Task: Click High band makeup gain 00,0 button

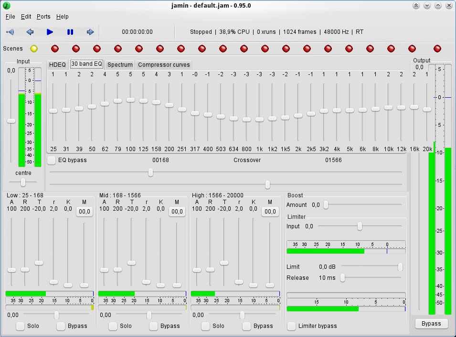Action: 270,212
